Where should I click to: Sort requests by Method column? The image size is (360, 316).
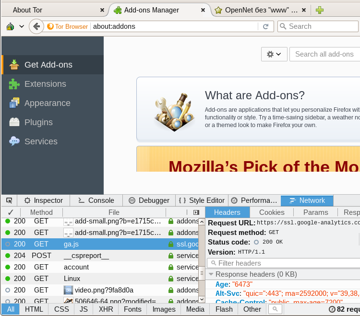[42, 212]
